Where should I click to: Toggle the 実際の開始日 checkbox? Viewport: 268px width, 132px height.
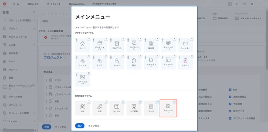point(230,97)
